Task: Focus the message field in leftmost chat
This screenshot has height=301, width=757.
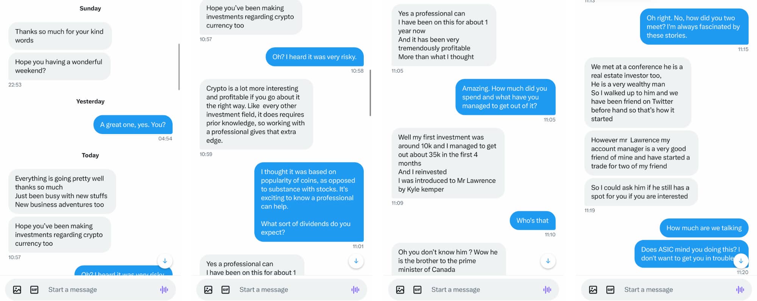Action: point(98,290)
